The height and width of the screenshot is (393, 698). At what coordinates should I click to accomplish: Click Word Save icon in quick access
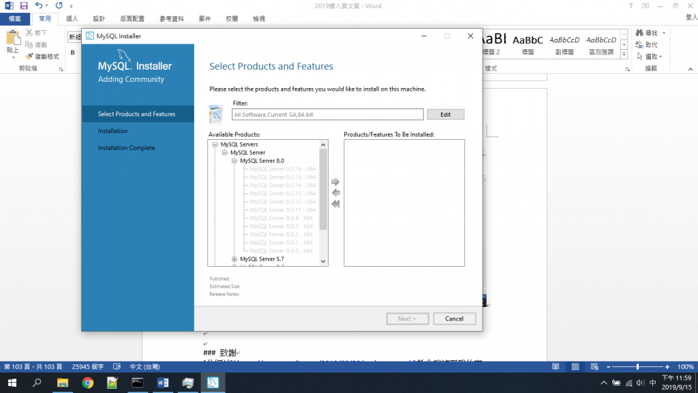[24, 5]
